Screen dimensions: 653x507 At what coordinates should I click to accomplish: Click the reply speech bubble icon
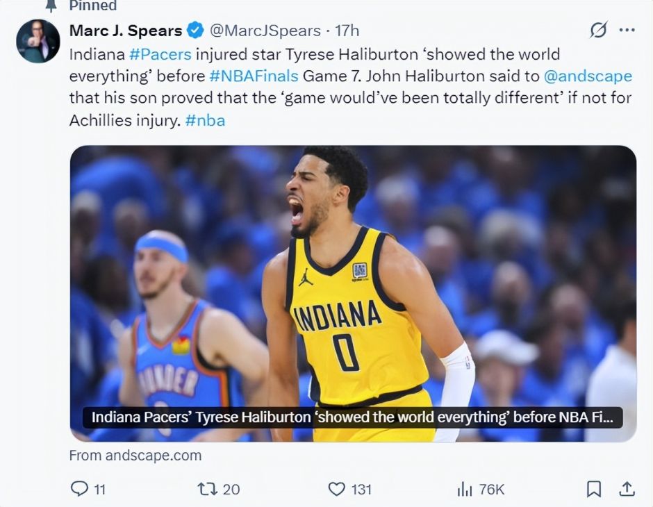click(x=79, y=489)
